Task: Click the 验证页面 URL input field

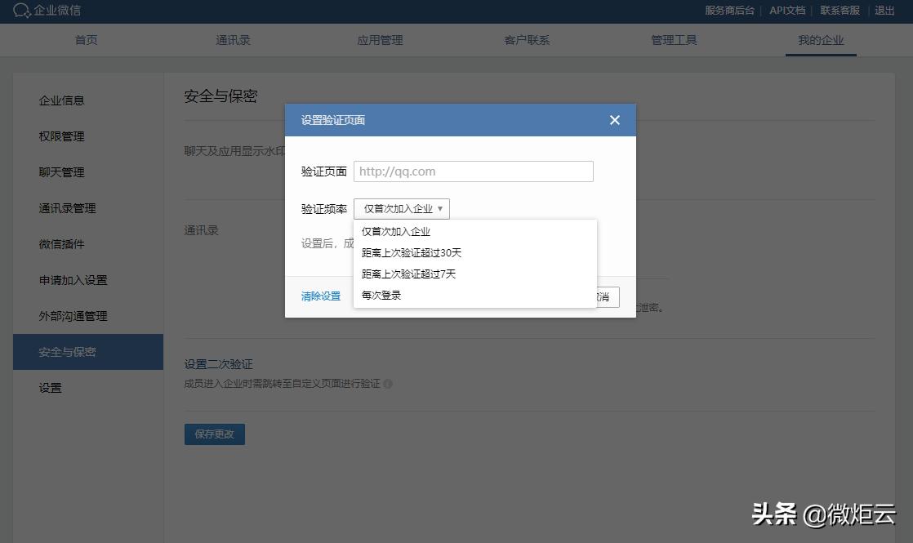Action: 473,171
